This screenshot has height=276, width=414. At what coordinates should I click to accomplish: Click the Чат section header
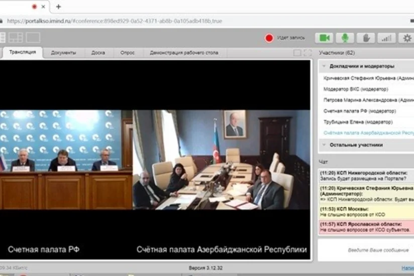point(323,162)
